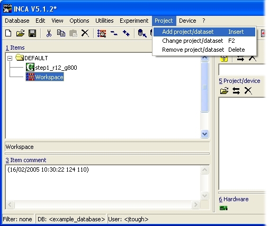Click the step1_r12_g800 experiment icon
Viewport: 269px width, 226px height.
(30, 67)
